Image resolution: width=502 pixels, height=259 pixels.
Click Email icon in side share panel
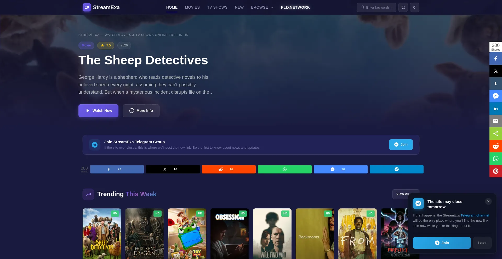point(496,121)
